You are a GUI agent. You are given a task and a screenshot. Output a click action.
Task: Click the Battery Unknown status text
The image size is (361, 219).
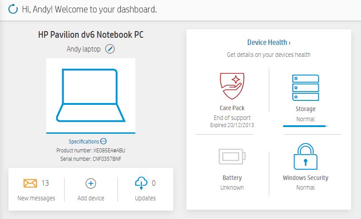point(232,187)
